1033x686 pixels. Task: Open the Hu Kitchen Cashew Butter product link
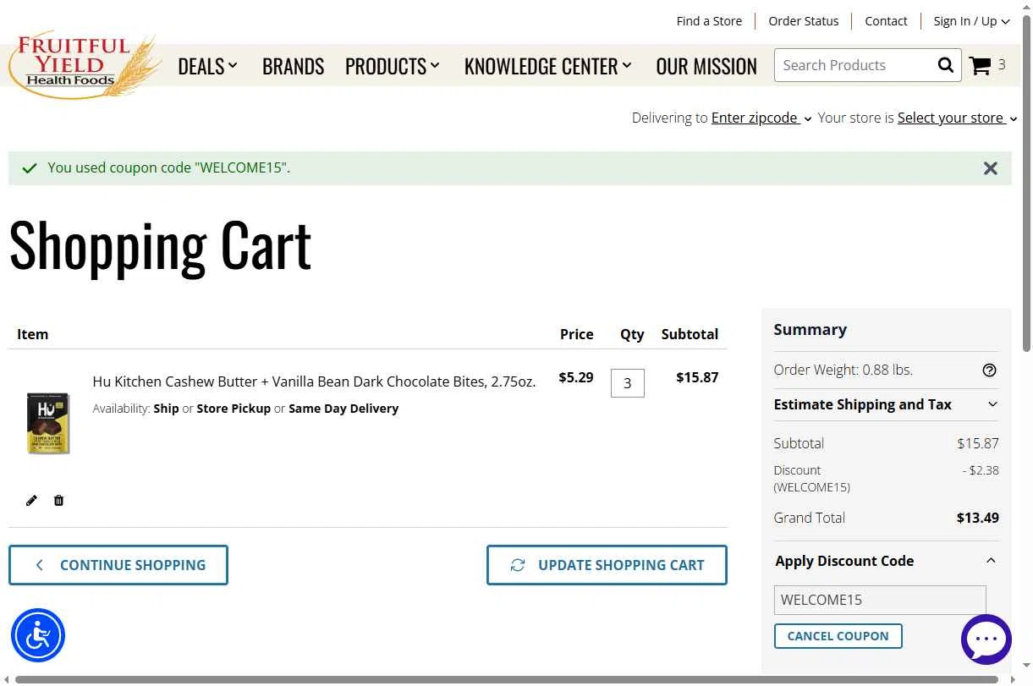click(x=314, y=381)
